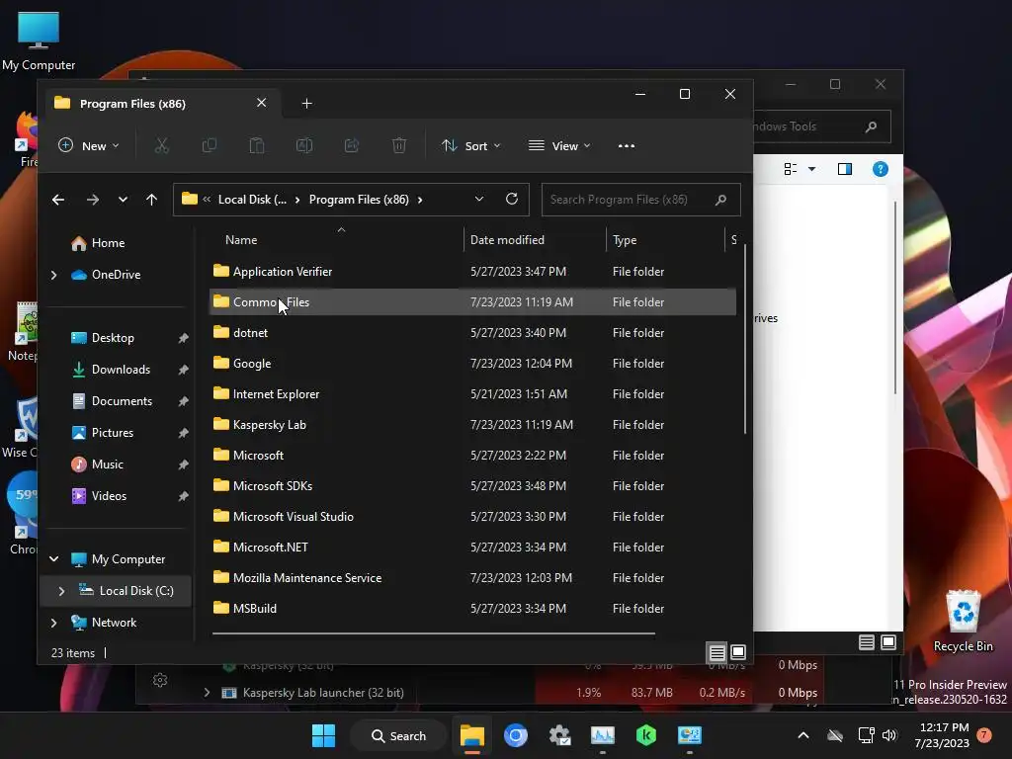Open Kaspersky from the taskbar
The width and height of the screenshot is (1012, 759).
(x=646, y=735)
